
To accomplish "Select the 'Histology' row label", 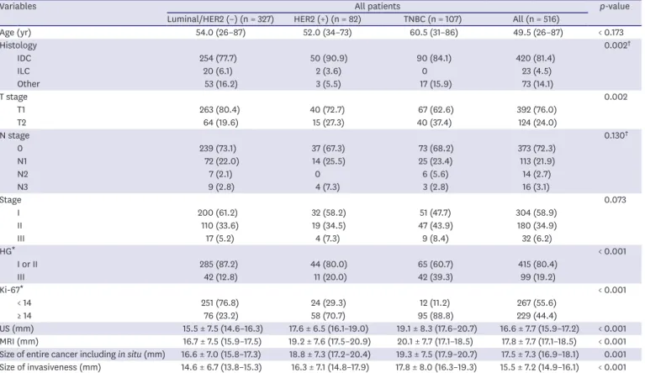I will pos(19,45).
